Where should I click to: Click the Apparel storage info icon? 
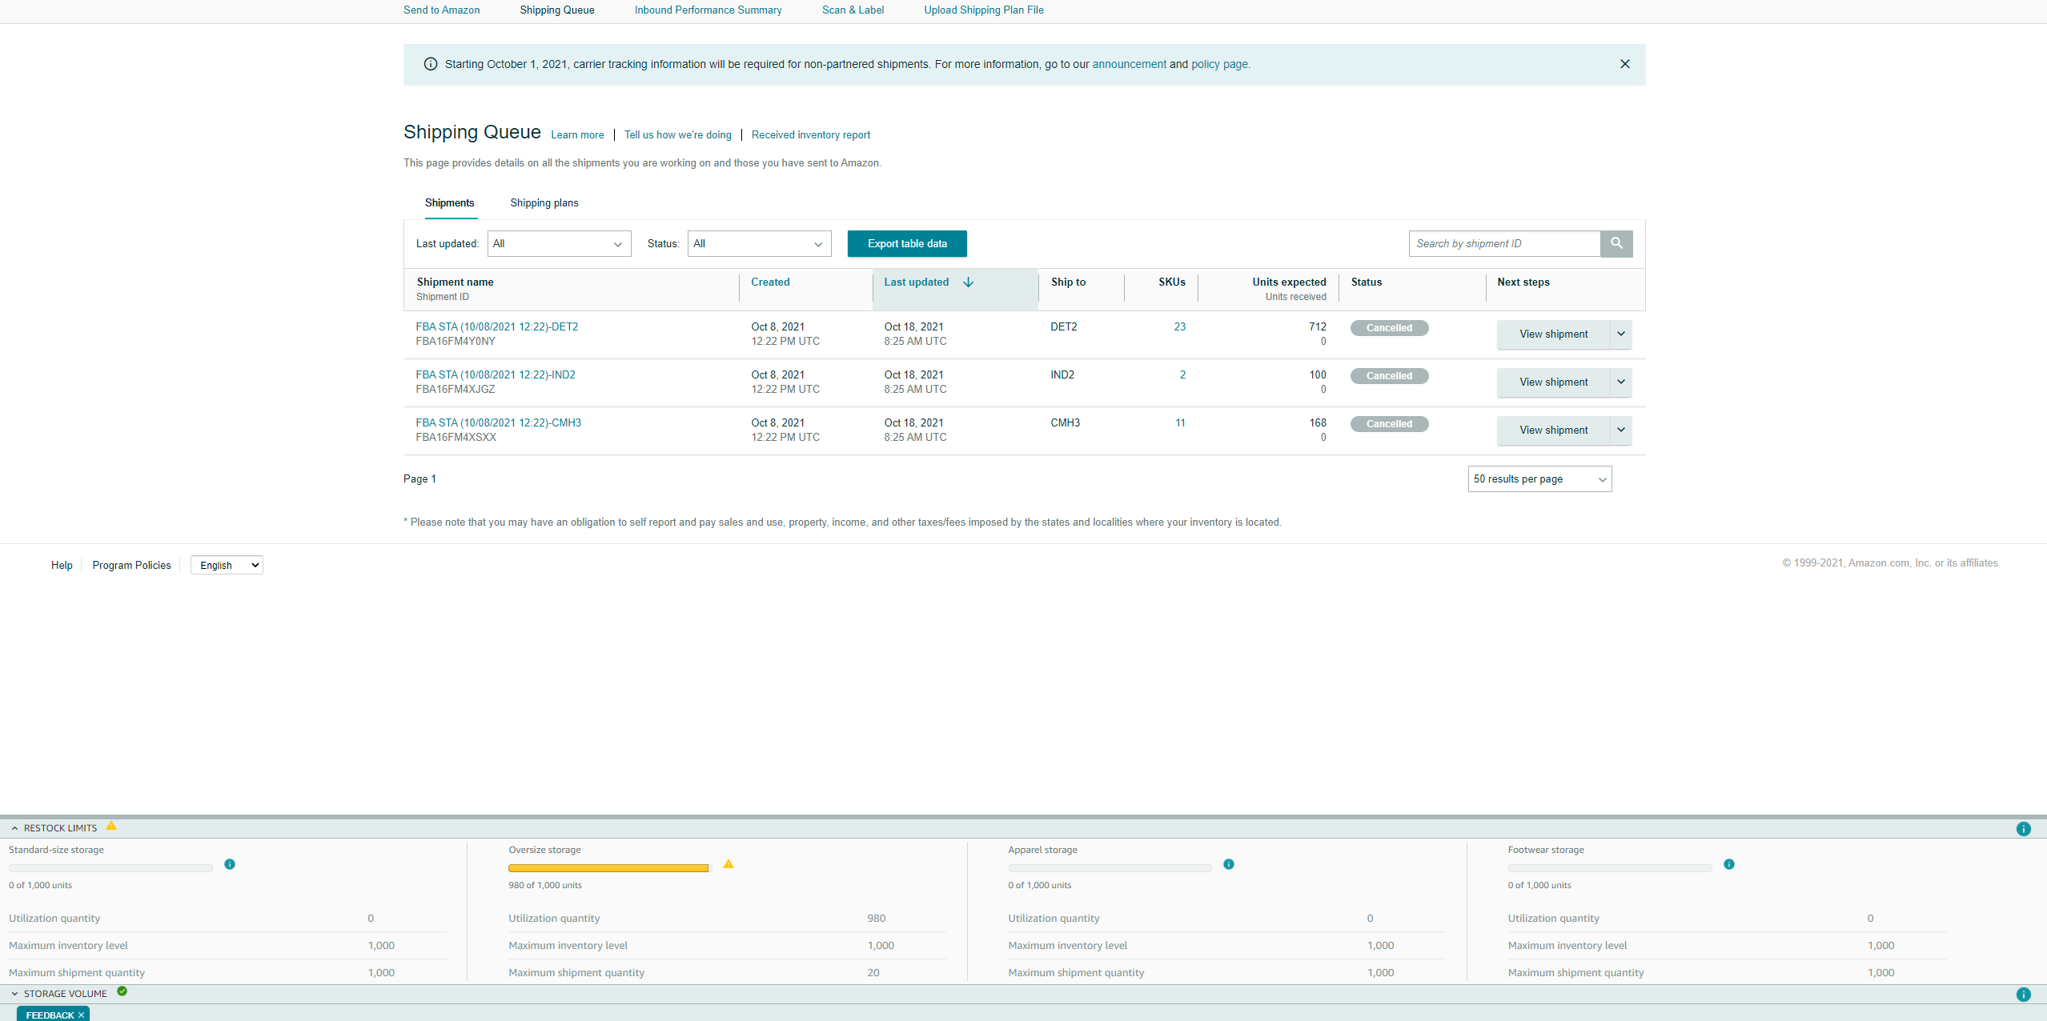(x=1229, y=864)
